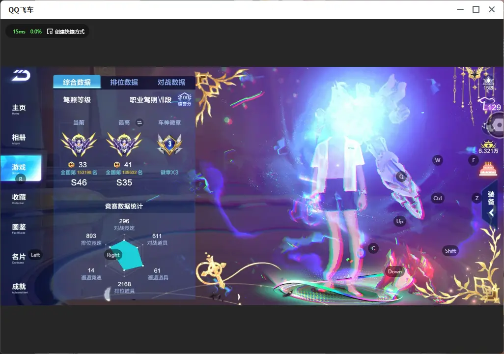Open the 相册 Album sidebar section

coord(19,139)
